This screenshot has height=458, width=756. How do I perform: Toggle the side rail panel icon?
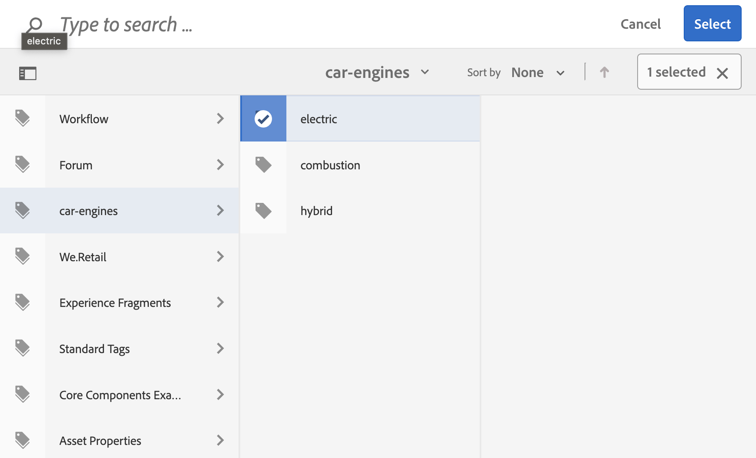tap(28, 73)
